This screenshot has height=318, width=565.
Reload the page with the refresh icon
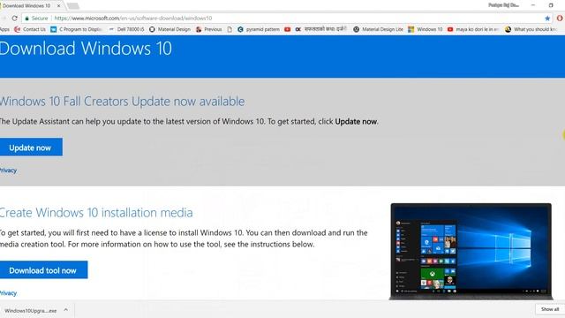(14, 18)
